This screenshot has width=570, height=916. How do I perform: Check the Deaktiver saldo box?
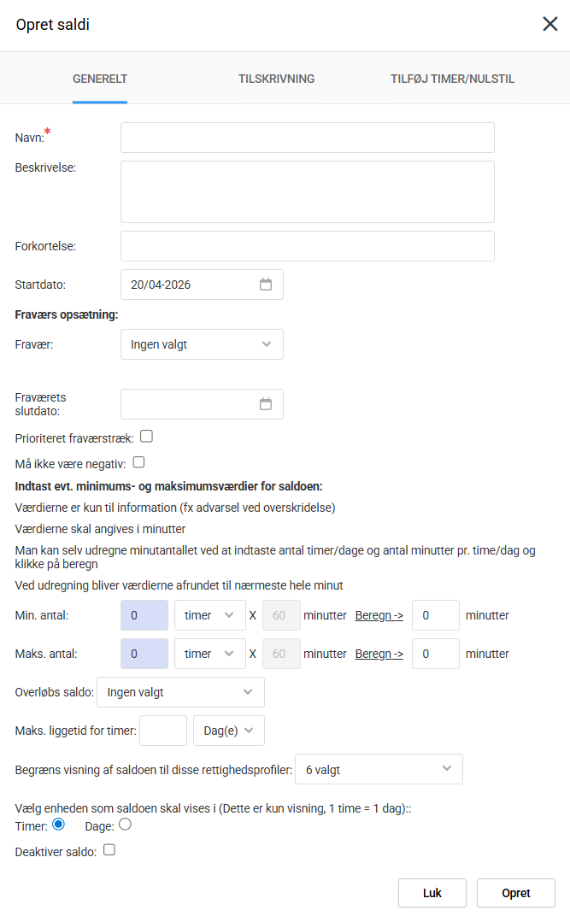(x=109, y=850)
